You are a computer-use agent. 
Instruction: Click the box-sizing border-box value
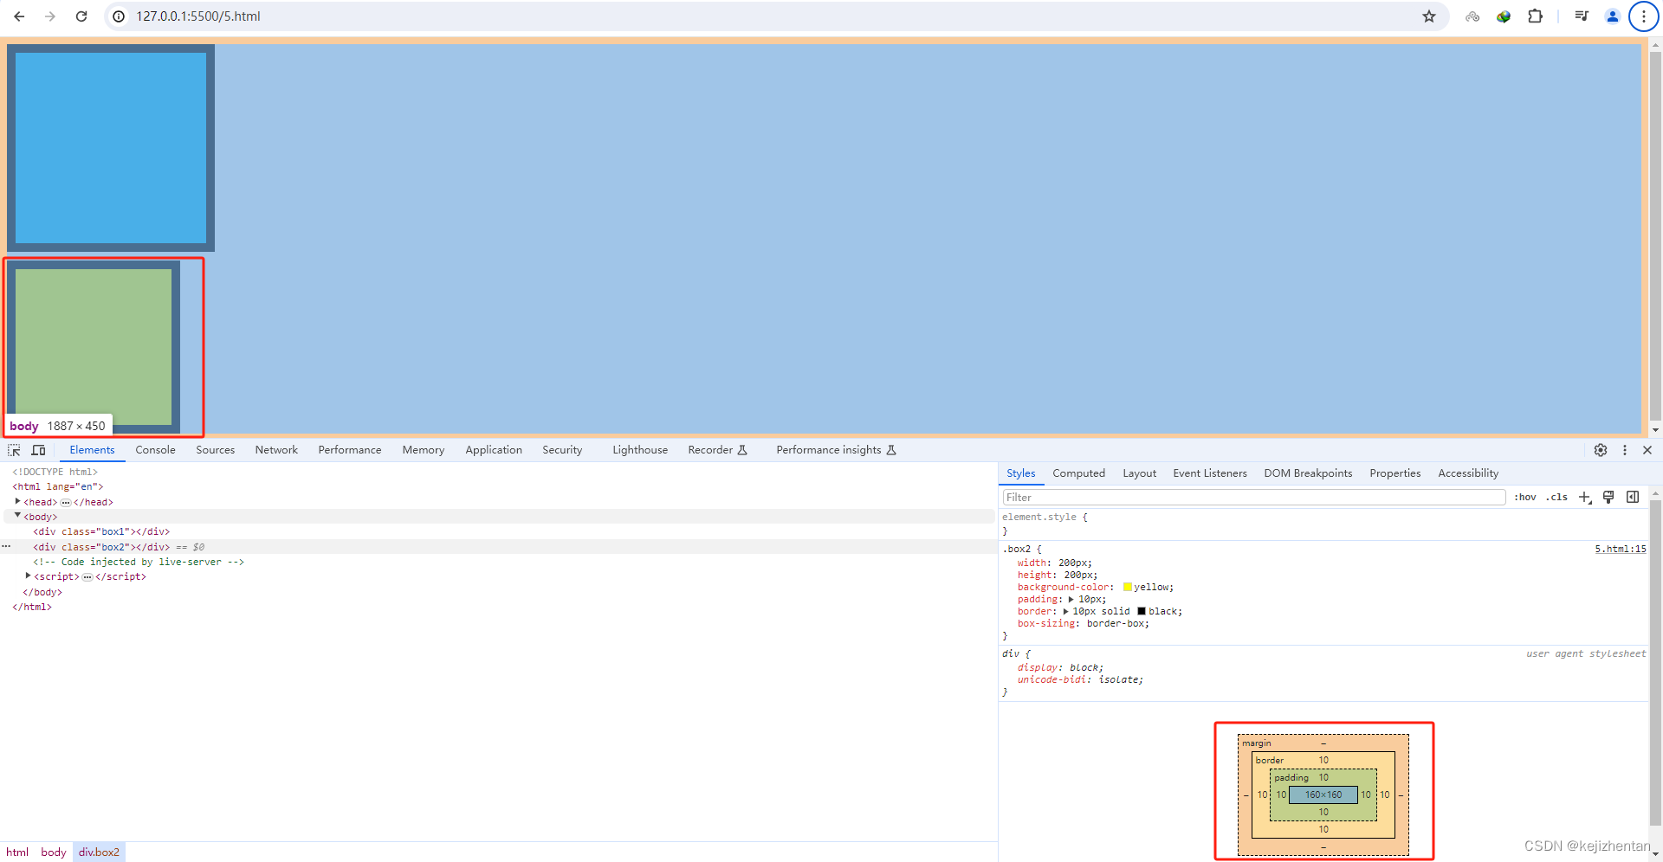1117,623
